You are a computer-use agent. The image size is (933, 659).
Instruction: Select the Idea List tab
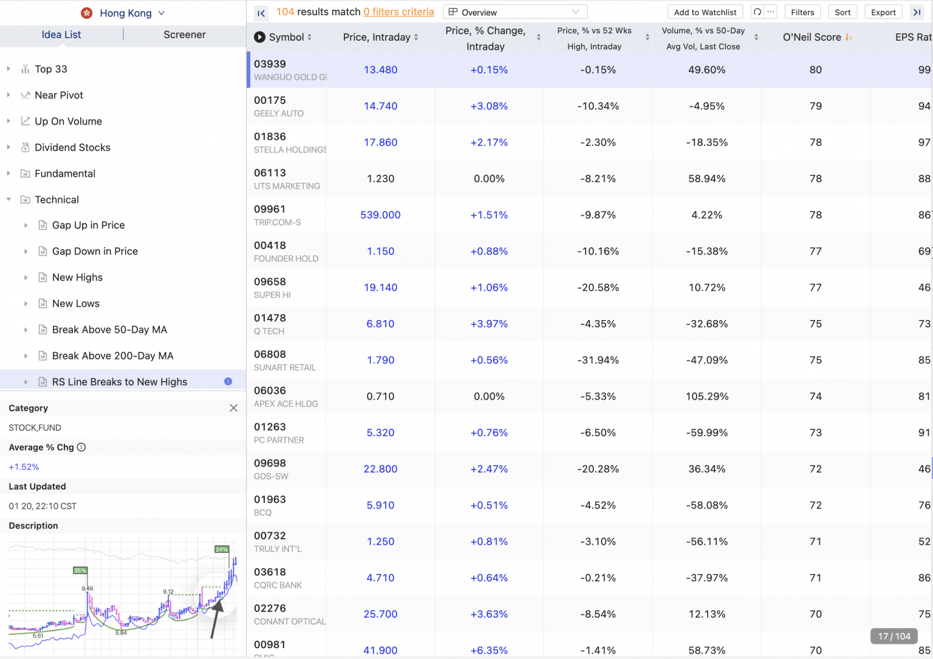(61, 35)
